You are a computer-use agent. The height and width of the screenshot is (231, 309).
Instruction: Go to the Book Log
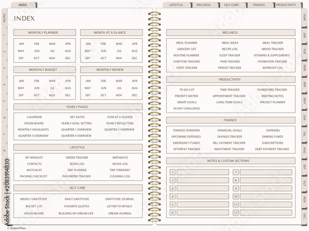[77, 164]
